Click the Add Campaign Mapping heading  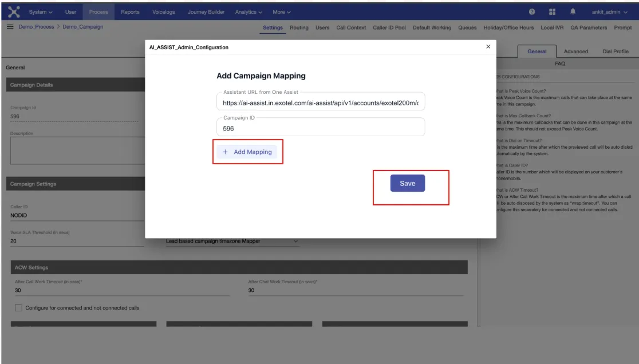pos(261,76)
